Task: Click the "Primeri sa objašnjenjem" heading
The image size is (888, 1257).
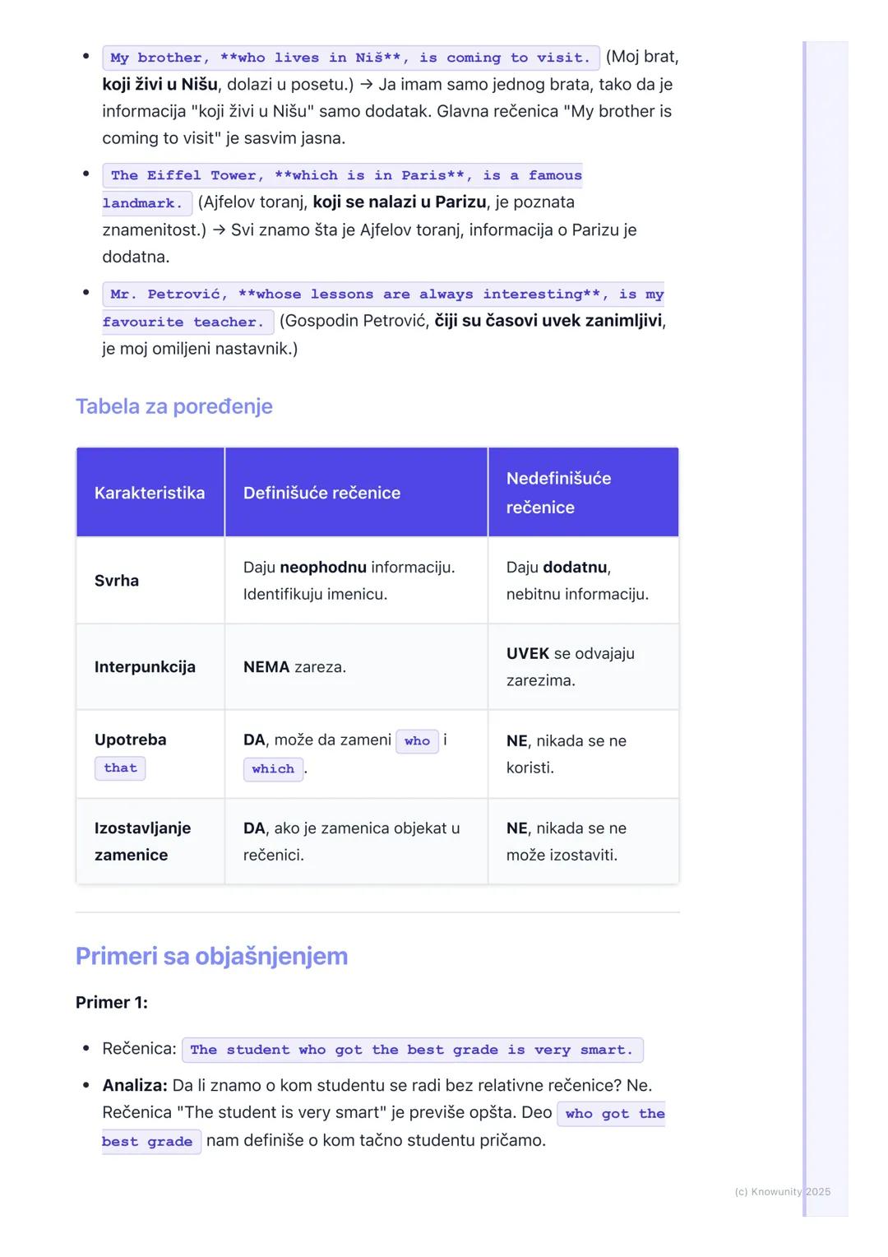Action: [x=211, y=956]
